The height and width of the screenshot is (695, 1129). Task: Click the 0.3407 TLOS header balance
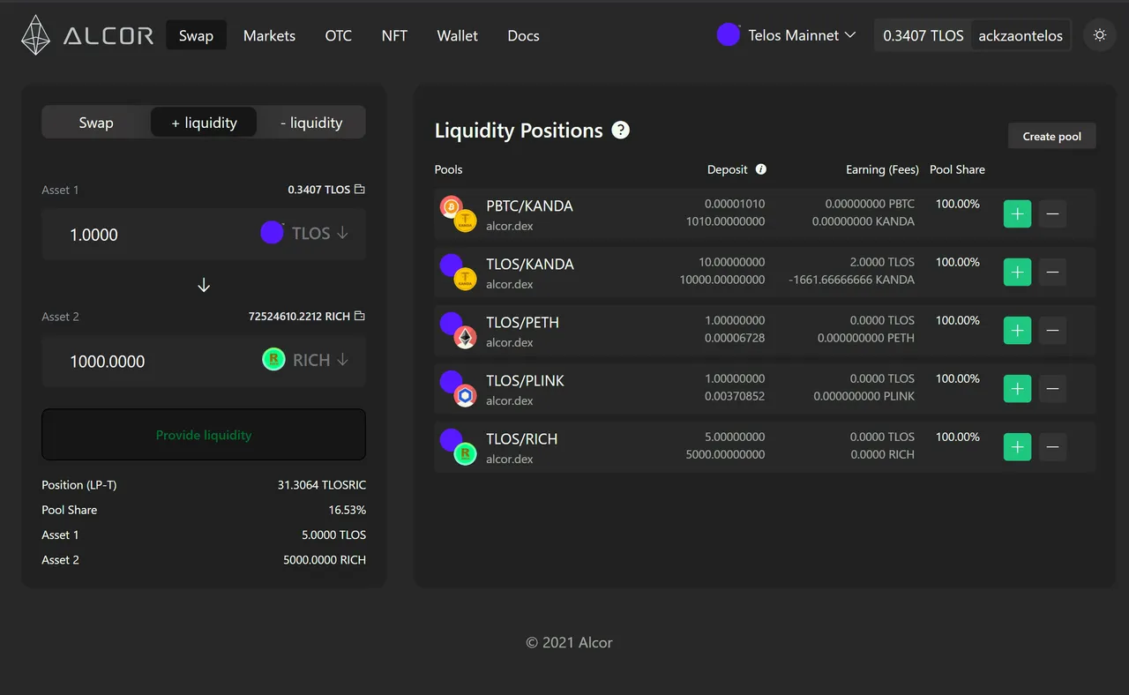click(923, 36)
